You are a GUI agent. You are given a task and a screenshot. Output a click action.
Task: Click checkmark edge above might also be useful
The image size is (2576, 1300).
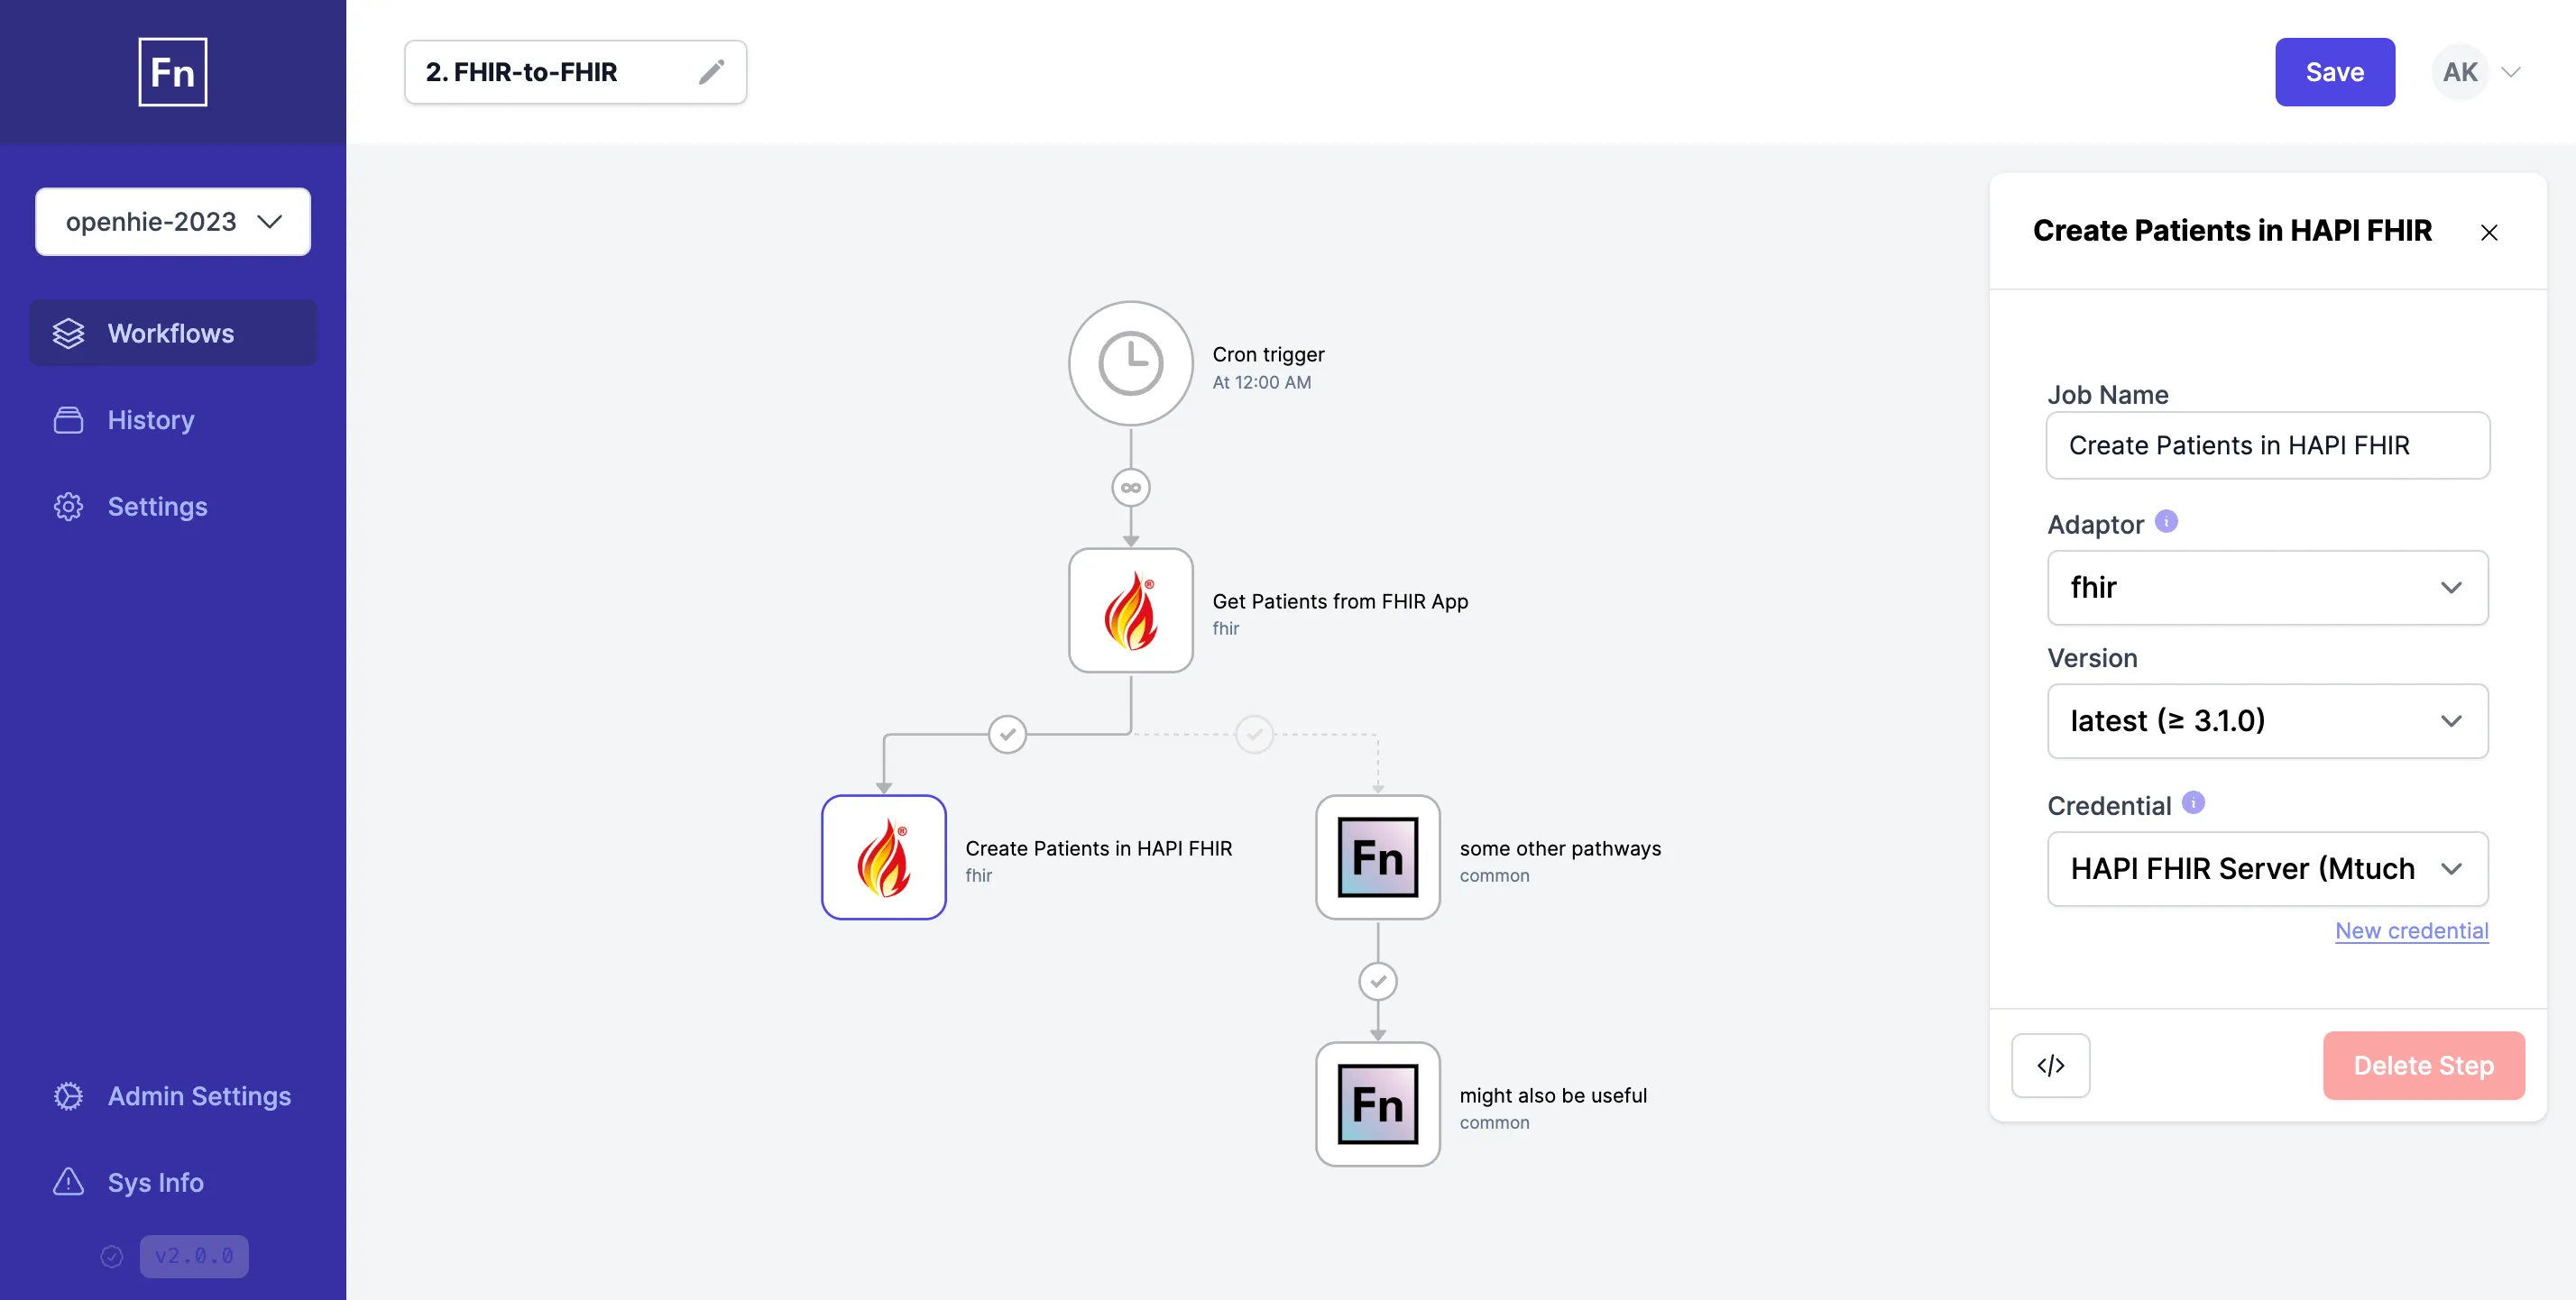point(1377,981)
